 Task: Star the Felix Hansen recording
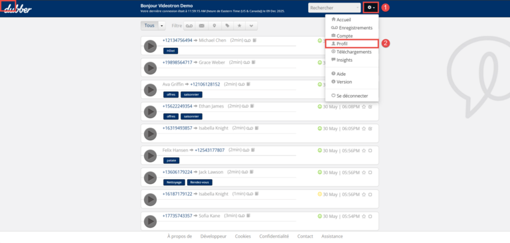pyautogui.click(x=364, y=151)
